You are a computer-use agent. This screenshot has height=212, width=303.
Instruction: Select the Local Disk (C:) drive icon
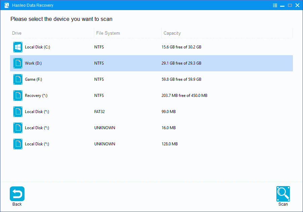coord(18,47)
